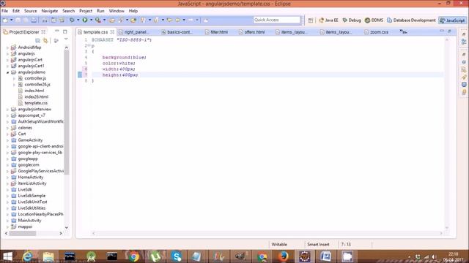This screenshot has height=263, width=469.
Task: Switch to Database Development perspective
Action: click(411, 20)
